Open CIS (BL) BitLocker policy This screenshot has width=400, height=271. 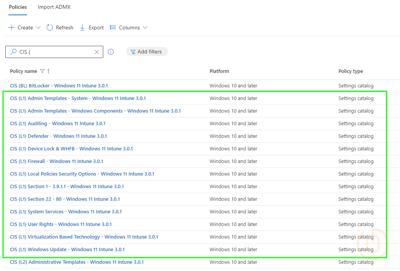point(59,86)
